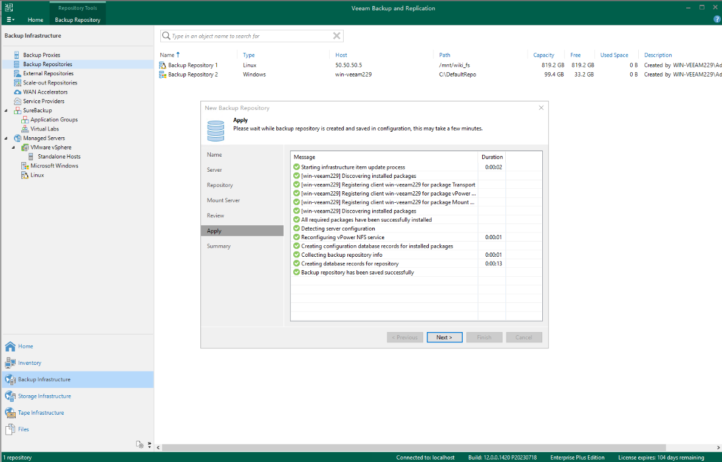Click the help question mark icon
722x462 pixels.
(x=717, y=19)
